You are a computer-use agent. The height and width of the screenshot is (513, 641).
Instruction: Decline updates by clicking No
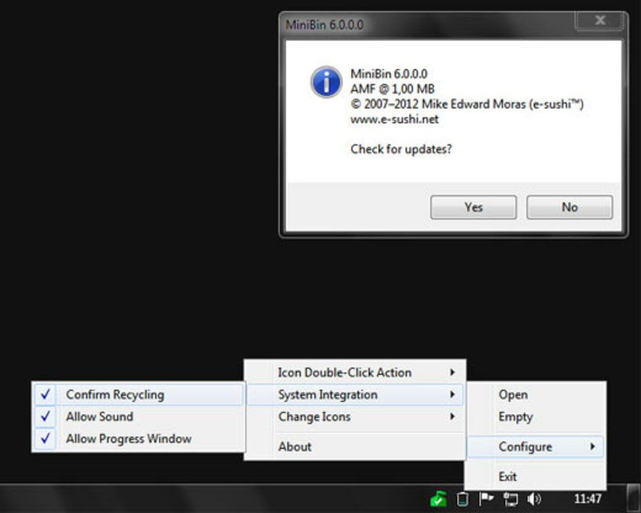(x=569, y=207)
